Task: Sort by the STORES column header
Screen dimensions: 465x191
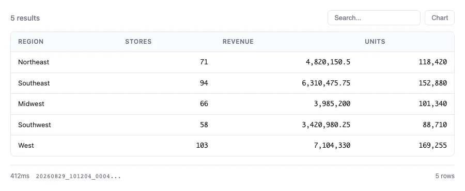Action: [x=138, y=42]
